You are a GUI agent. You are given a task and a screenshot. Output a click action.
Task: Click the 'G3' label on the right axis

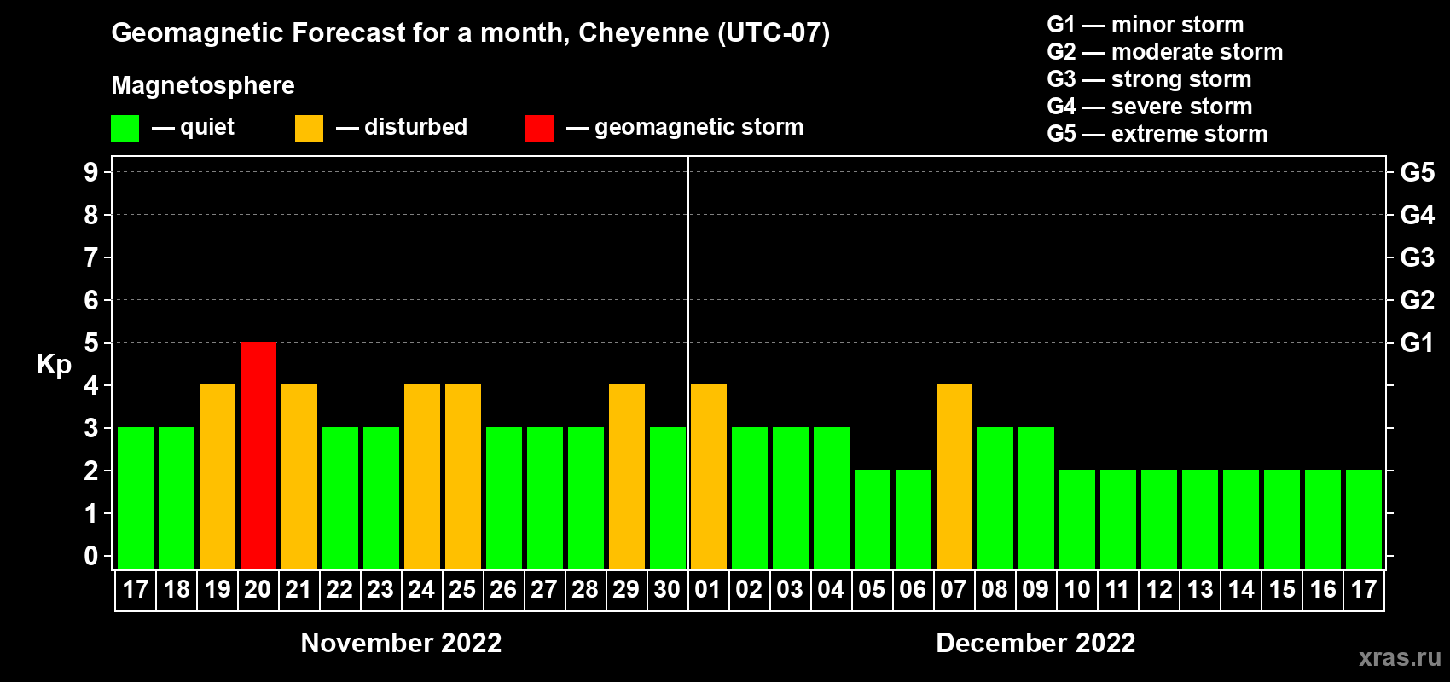[x=1417, y=257]
